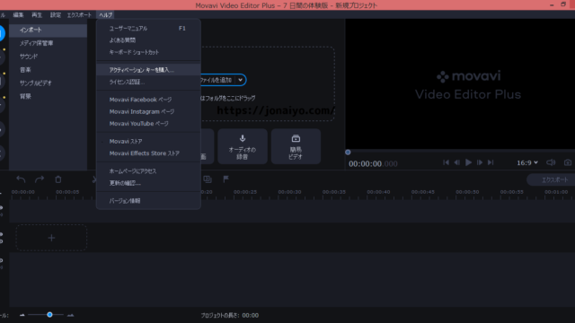575x323 pixels.
Task: Jump to the end of the clip
Action: tap(491, 162)
